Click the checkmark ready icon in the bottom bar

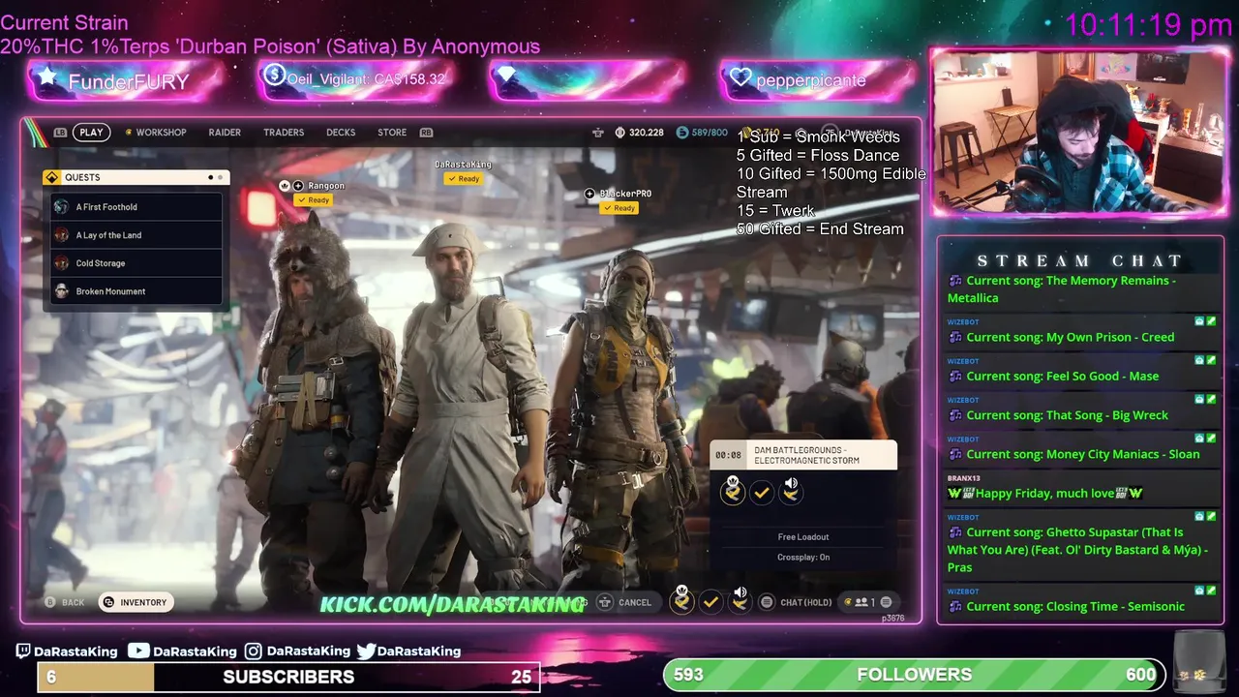click(710, 602)
